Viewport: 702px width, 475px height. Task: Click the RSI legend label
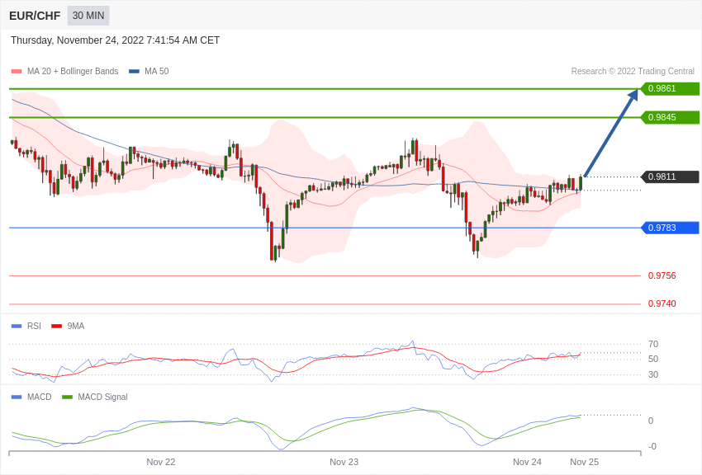coord(34,327)
